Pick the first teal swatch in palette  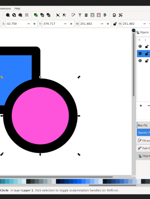[2, 182]
